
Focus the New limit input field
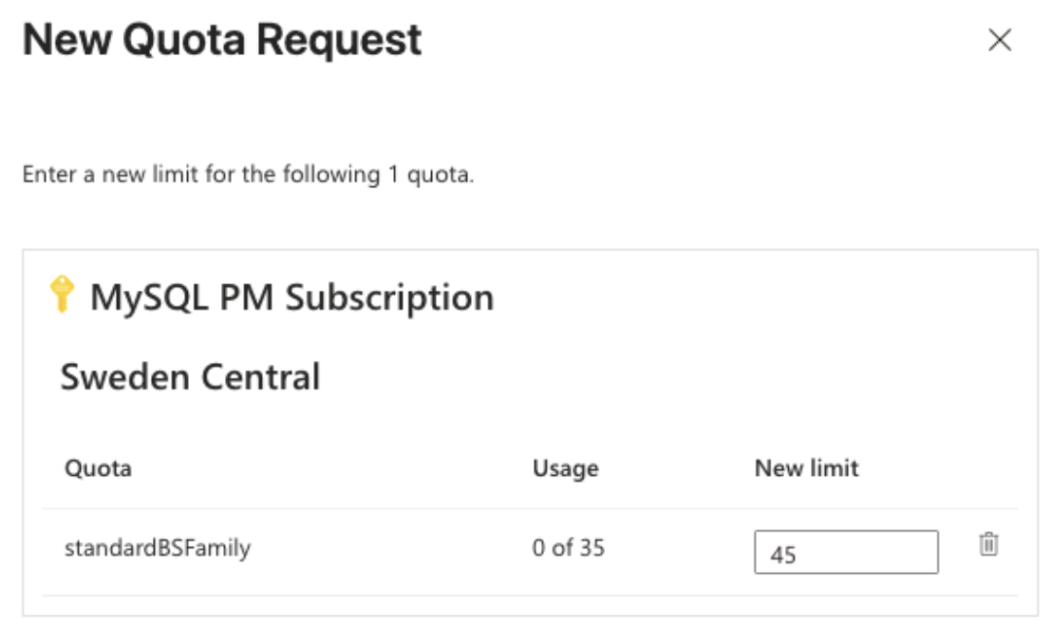click(x=846, y=553)
